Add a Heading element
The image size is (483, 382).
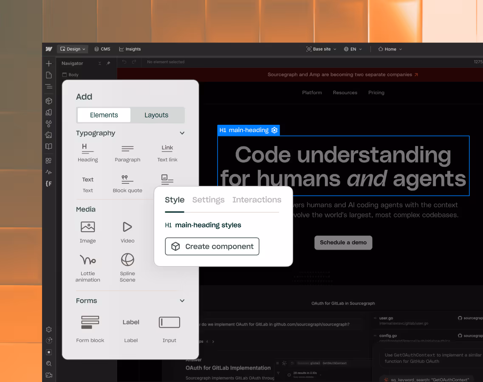(88, 153)
